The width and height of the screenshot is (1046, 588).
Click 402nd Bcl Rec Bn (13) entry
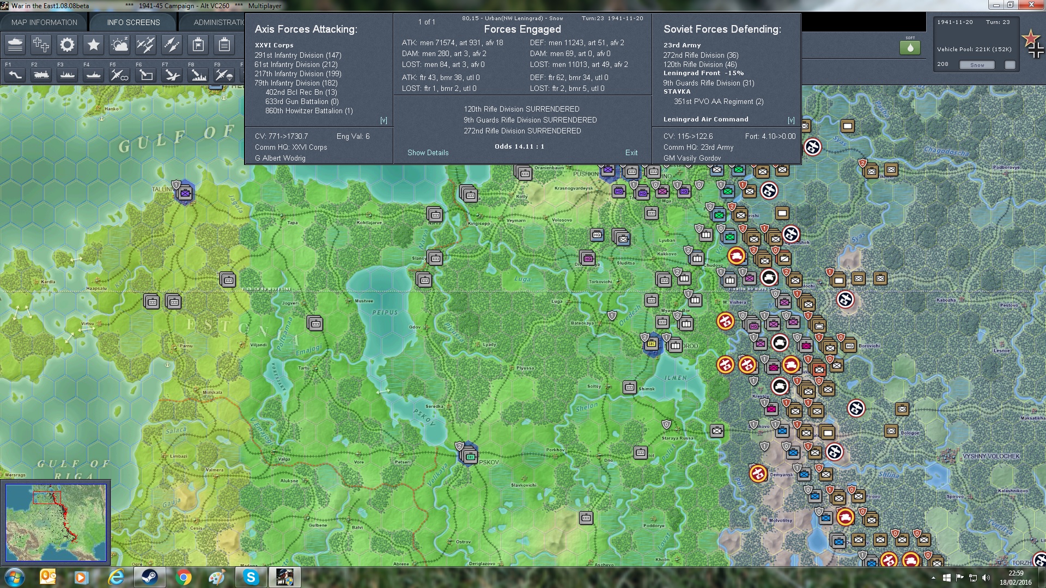[x=301, y=92]
